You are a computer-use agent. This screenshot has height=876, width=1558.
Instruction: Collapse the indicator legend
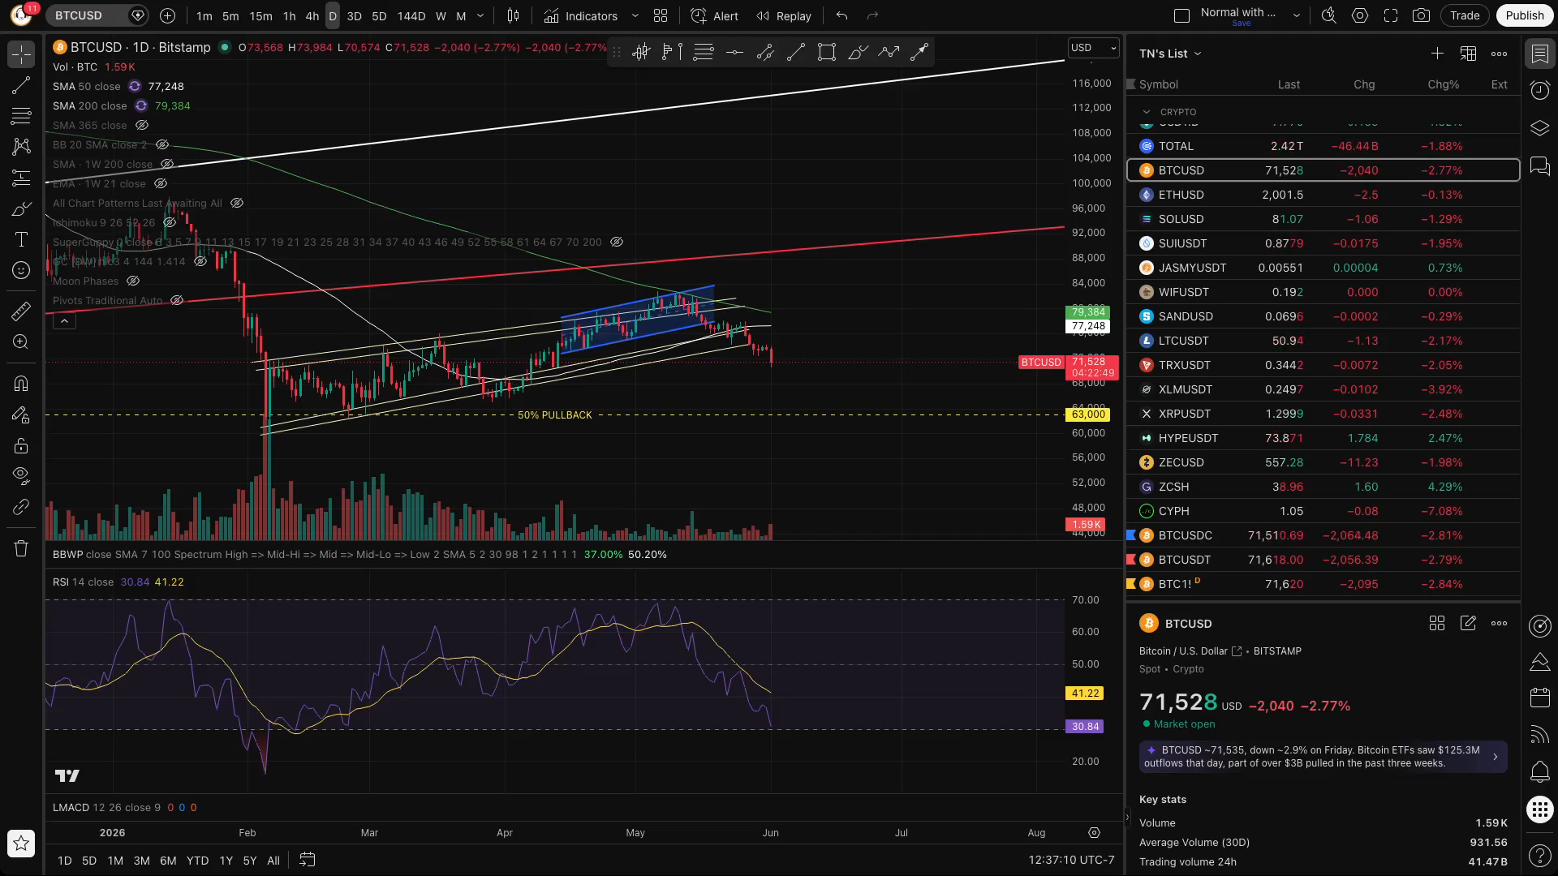64,321
